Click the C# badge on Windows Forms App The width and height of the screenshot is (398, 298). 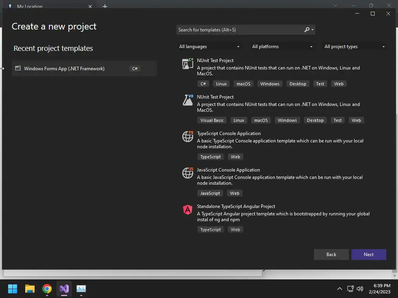point(135,69)
